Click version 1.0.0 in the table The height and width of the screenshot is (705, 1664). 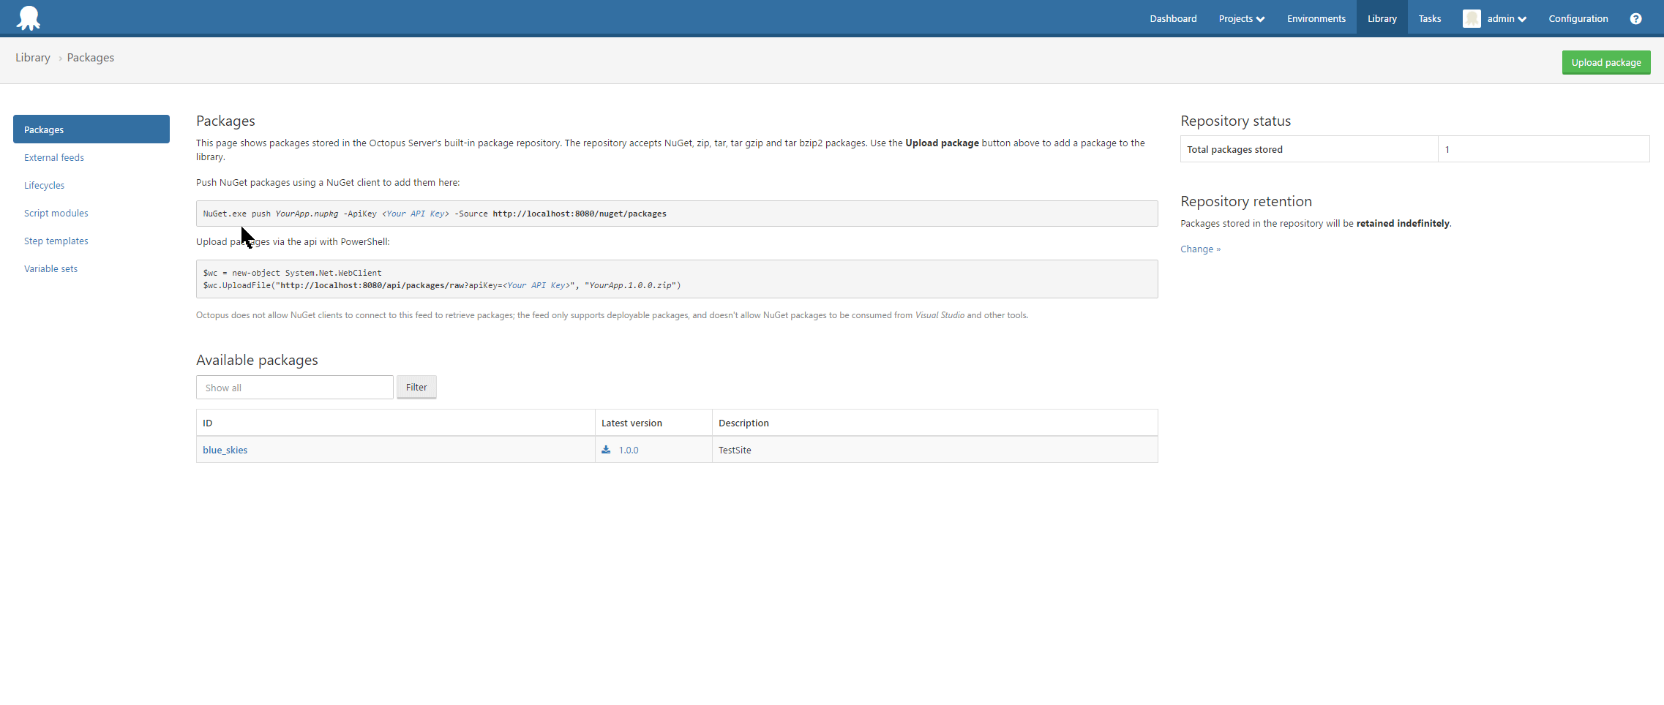point(629,450)
